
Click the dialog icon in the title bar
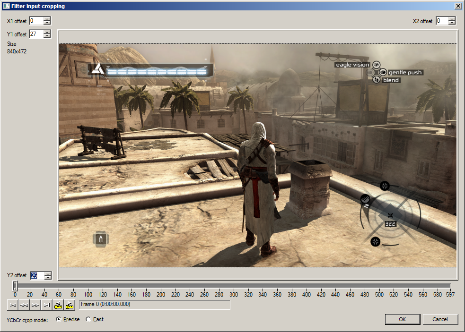6,6
